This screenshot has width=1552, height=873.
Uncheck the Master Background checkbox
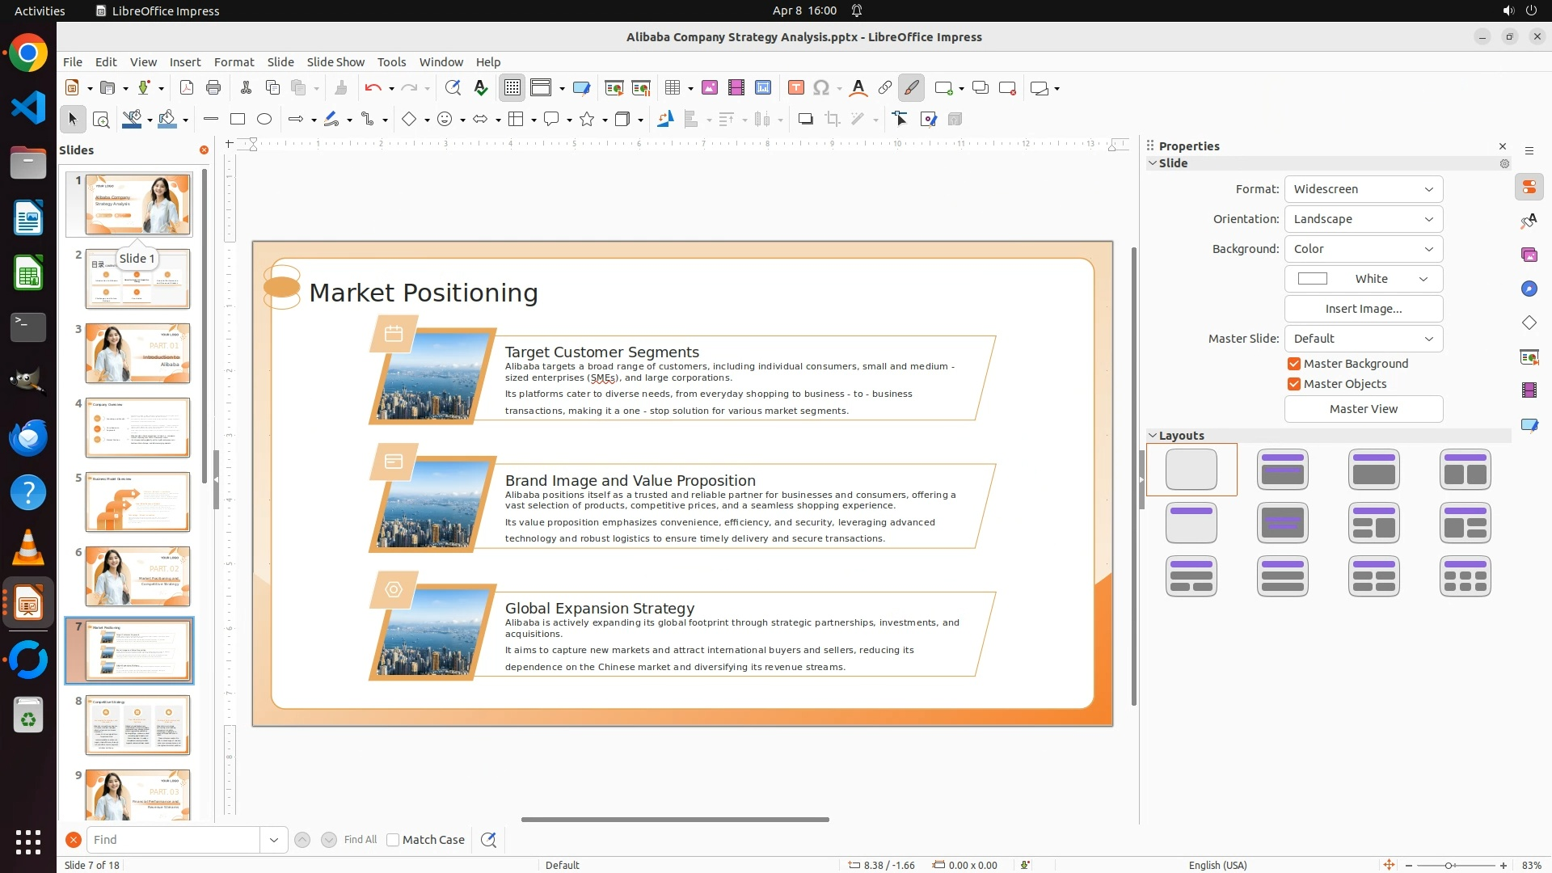click(1294, 364)
